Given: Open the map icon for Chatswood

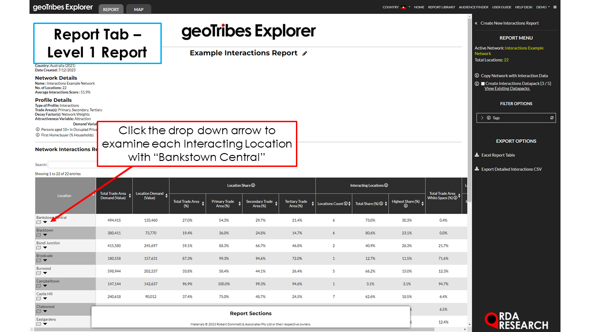Looking at the screenshot, I should [39, 311].
